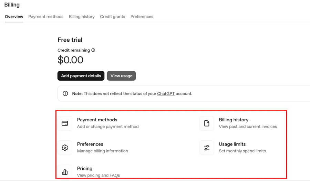The width and height of the screenshot is (310, 181).
Task: Click the bar chart Pricing icon
Action: pyautogui.click(x=65, y=172)
